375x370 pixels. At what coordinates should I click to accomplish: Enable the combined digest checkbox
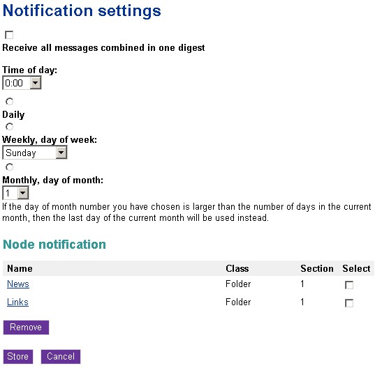click(x=9, y=35)
